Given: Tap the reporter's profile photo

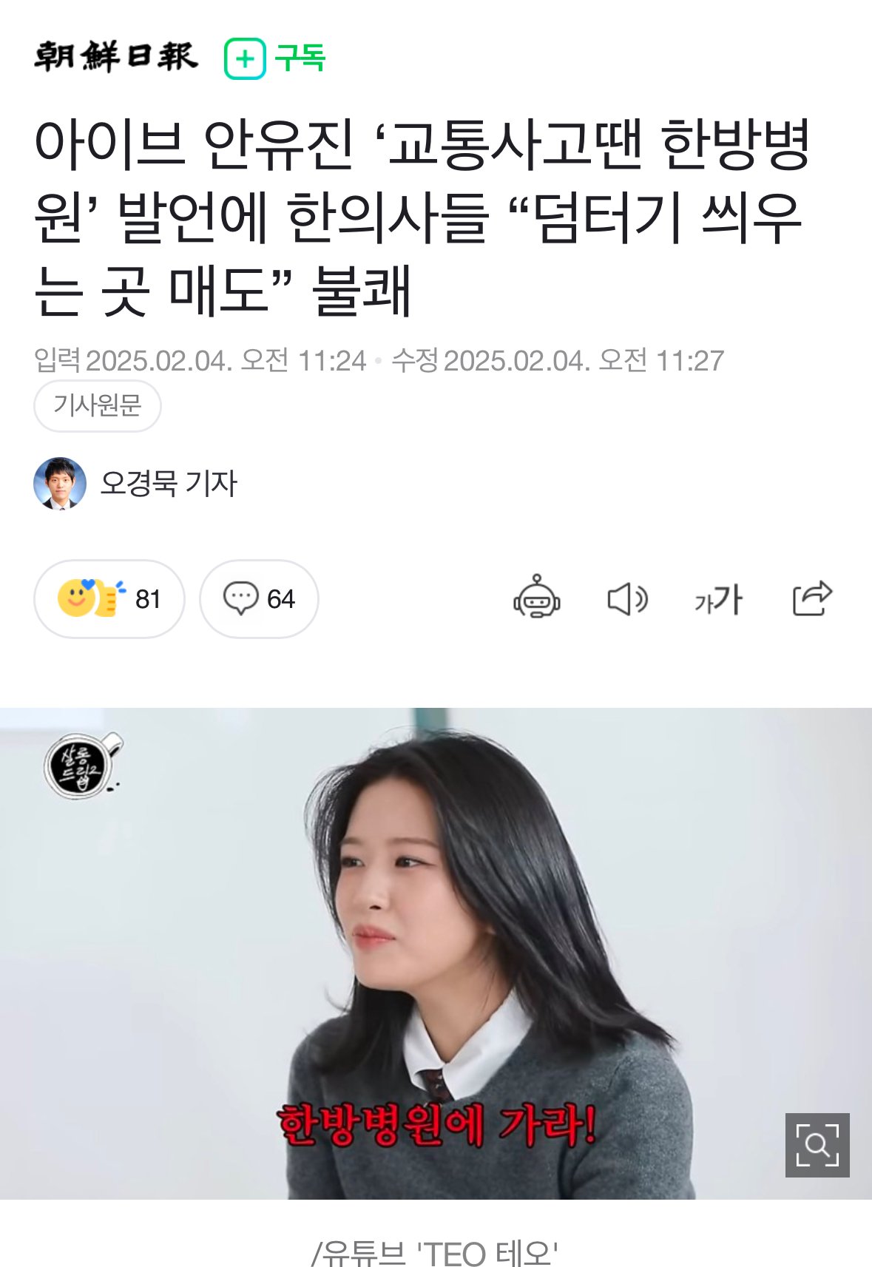Looking at the screenshot, I should tap(60, 483).
